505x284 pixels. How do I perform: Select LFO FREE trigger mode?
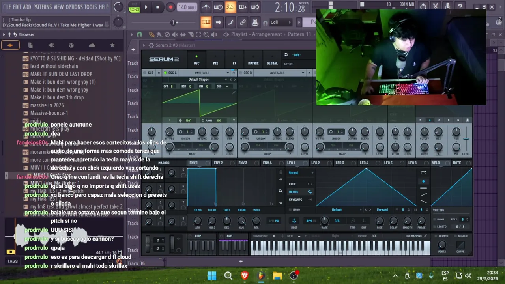pos(300,184)
